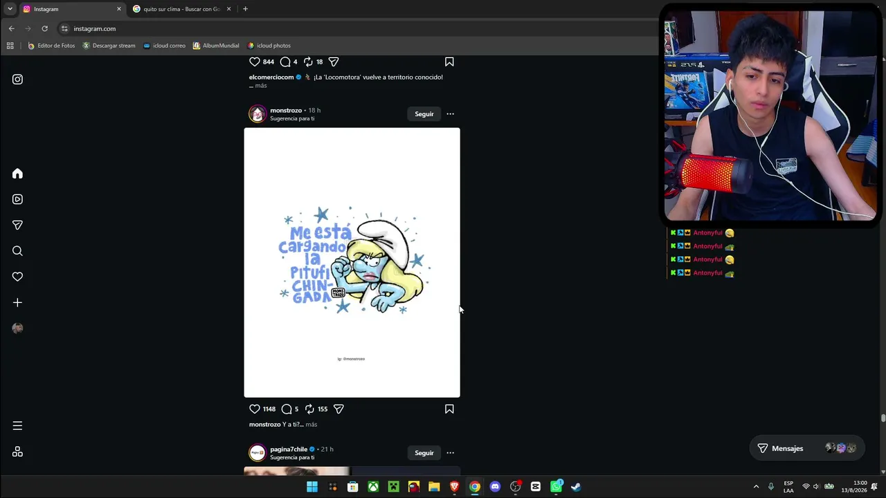Close the quito sur clima tab
The image size is (886, 498).
[228, 9]
